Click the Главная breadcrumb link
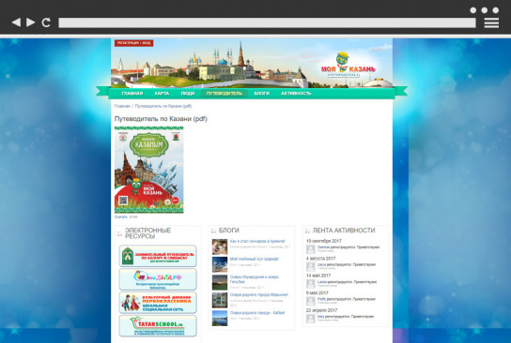The width and height of the screenshot is (511, 343). tap(122, 106)
